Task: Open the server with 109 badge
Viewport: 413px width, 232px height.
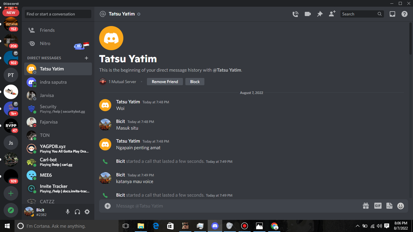Action: 11,177
